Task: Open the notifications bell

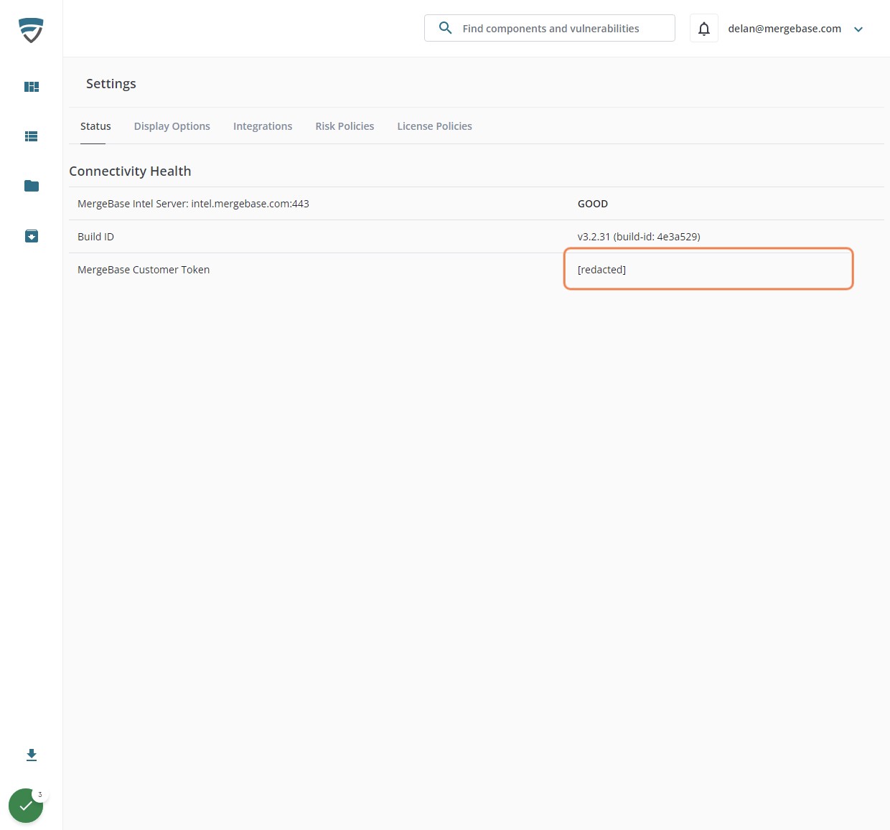Action: click(x=704, y=29)
